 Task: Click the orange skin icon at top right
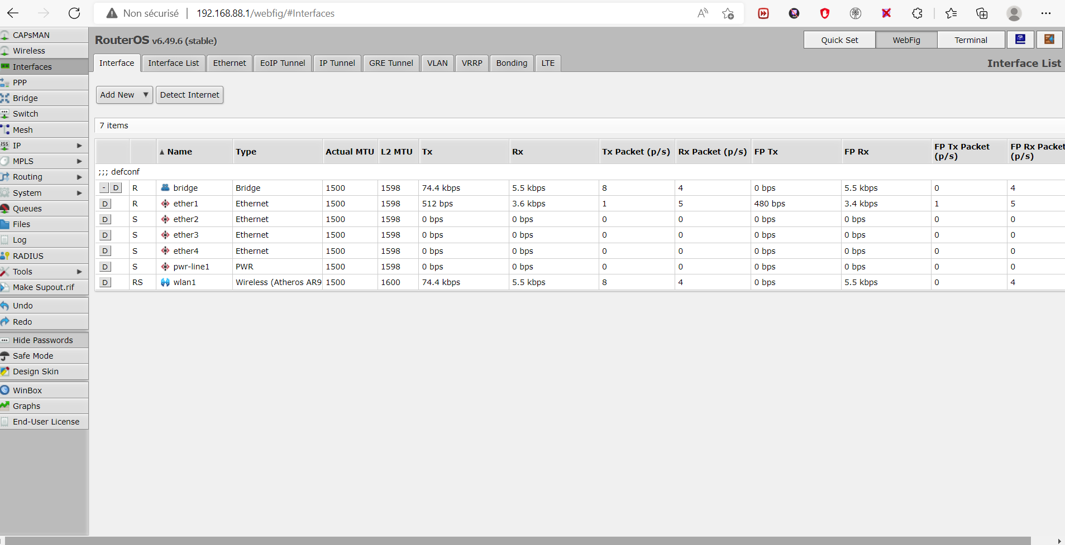1049,40
